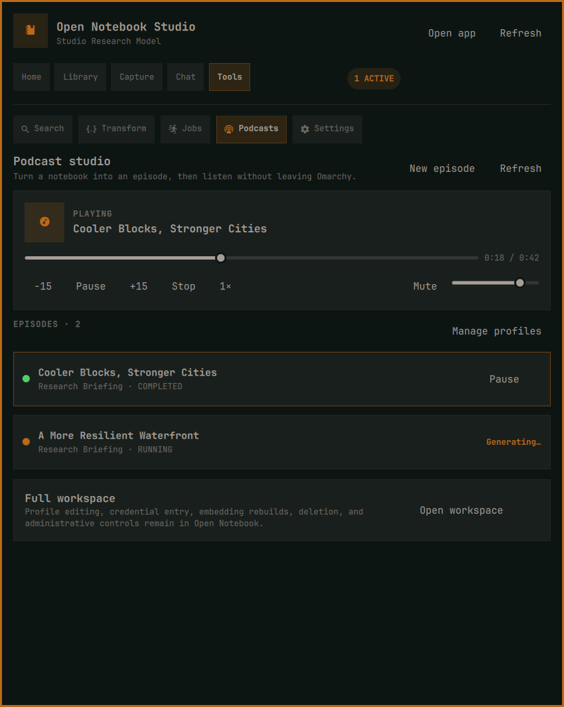
Task: Open Manage profiles
Action: [496, 331]
